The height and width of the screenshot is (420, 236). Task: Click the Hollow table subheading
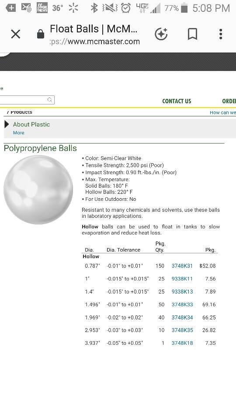pos(91,256)
